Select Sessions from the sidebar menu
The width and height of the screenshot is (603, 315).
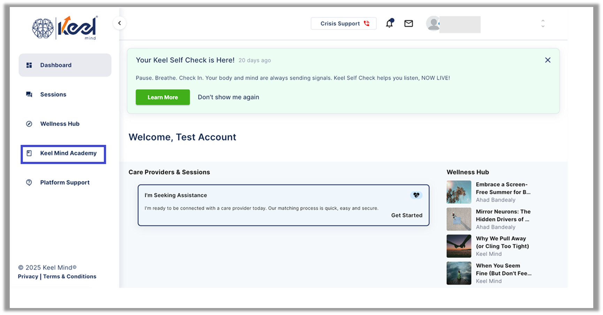tap(53, 94)
